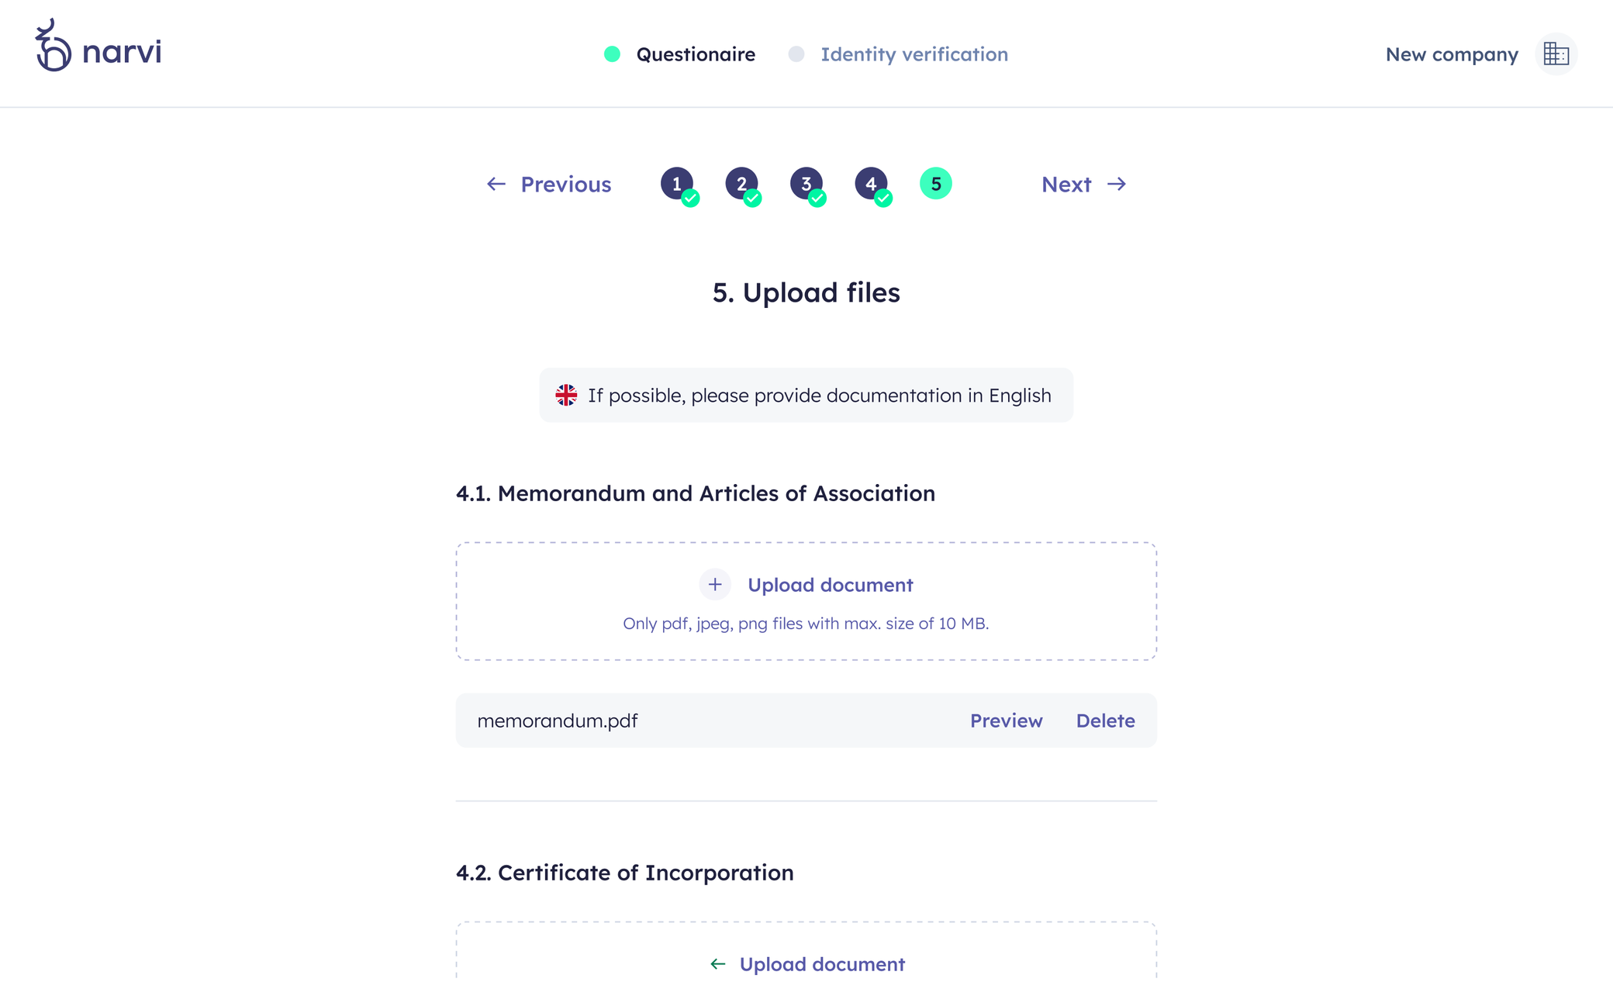Delete the memorandum.pdf file
The height and width of the screenshot is (982, 1613).
pos(1105,721)
